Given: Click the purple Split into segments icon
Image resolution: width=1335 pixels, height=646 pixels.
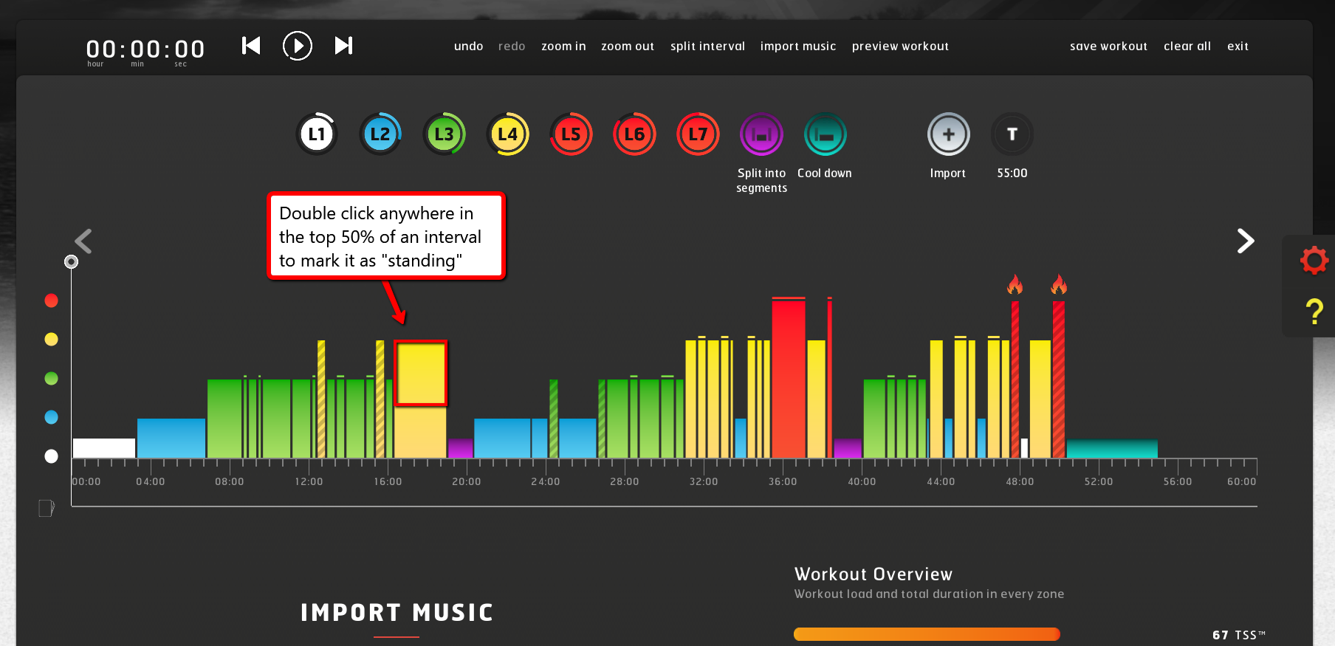Looking at the screenshot, I should pyautogui.click(x=761, y=134).
